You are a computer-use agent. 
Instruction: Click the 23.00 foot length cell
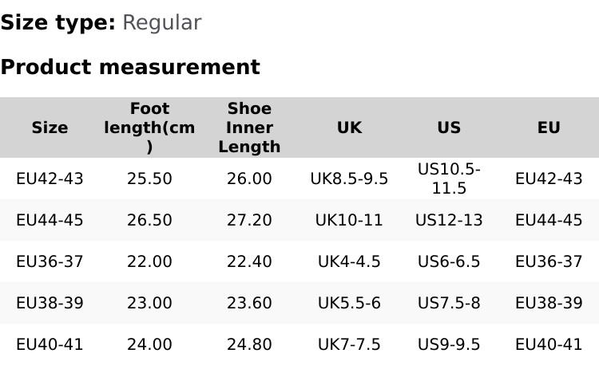(x=149, y=303)
